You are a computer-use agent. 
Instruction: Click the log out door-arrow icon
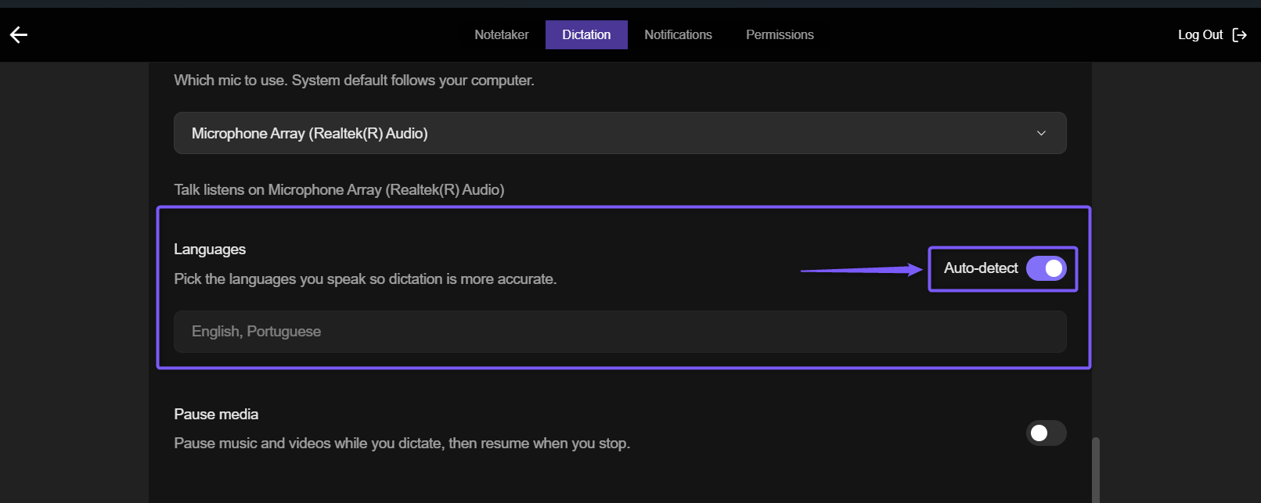(x=1239, y=34)
